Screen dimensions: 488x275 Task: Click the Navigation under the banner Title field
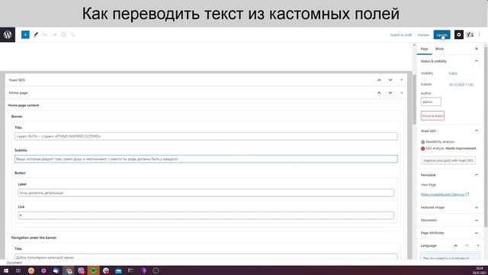(x=206, y=257)
